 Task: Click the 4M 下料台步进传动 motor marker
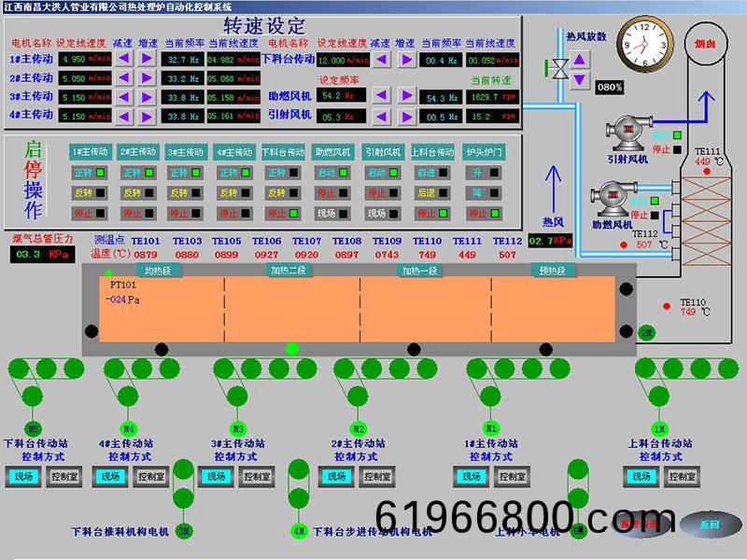(299, 531)
